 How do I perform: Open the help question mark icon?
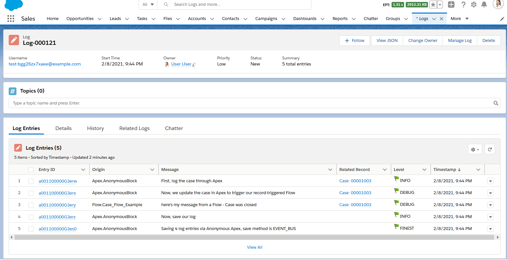(x=463, y=5)
